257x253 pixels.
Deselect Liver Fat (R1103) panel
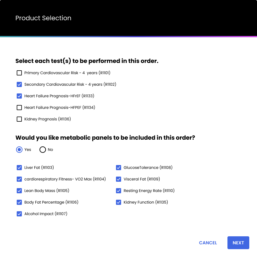(x=19, y=168)
